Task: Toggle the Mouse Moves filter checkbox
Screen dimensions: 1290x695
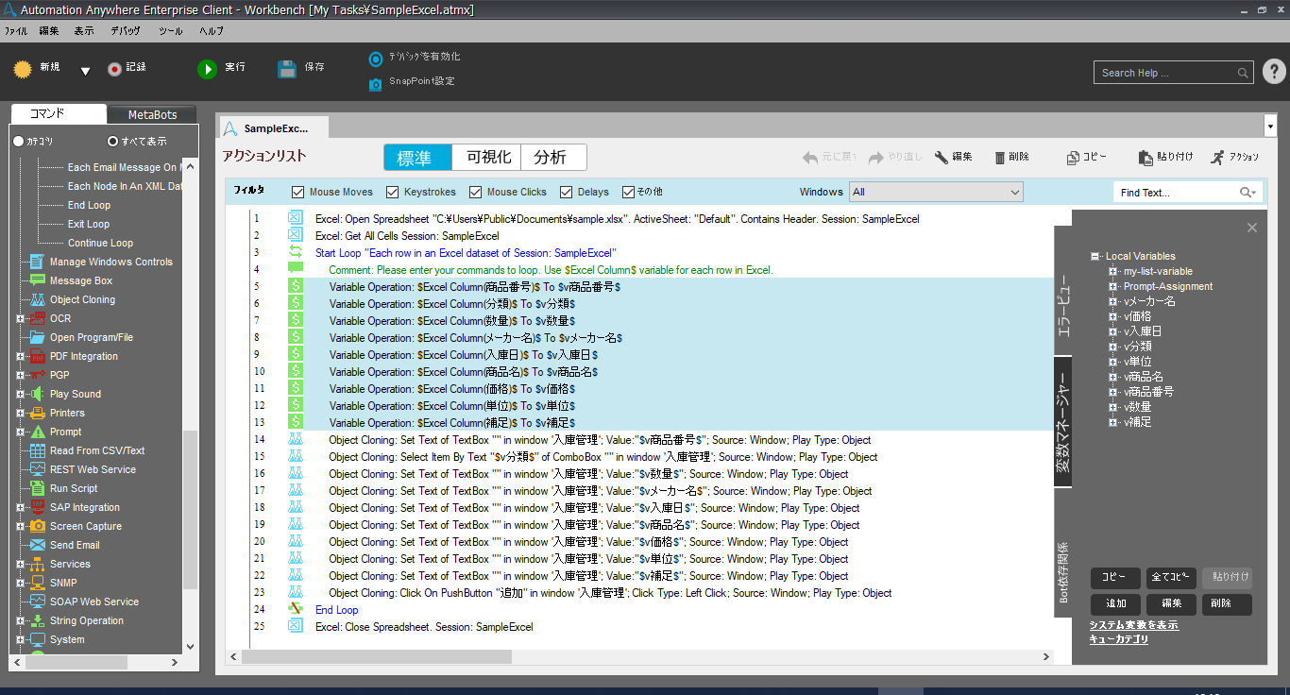Action: (x=298, y=192)
